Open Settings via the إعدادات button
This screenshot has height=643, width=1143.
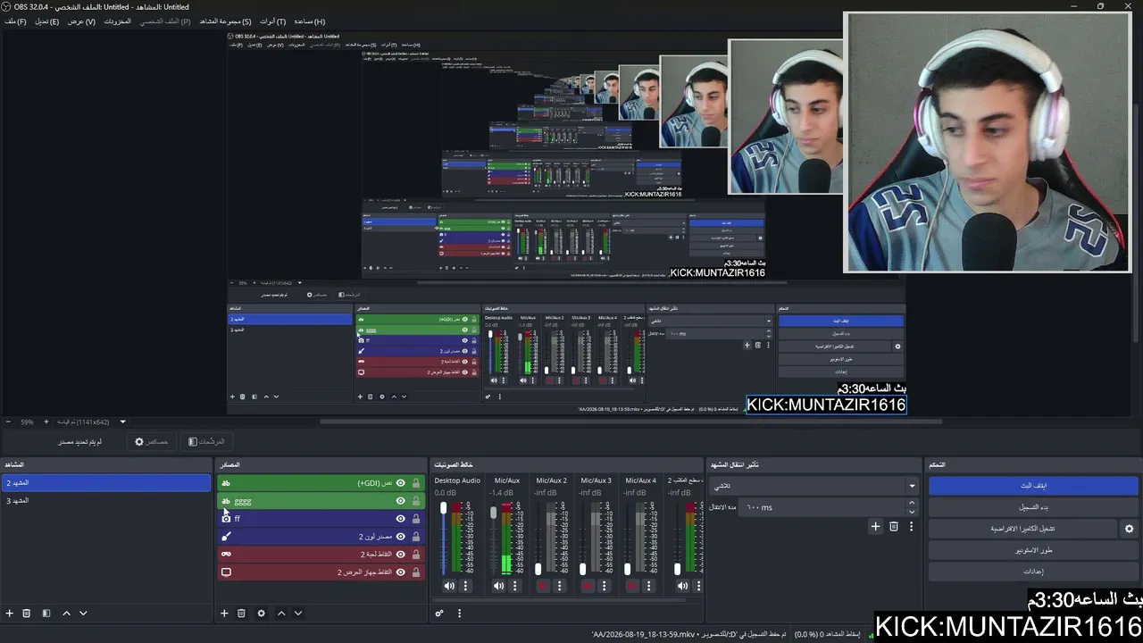[x=1033, y=572]
